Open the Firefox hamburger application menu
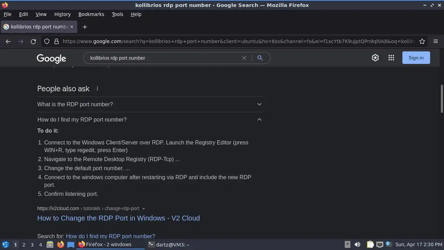 [x=436, y=41]
